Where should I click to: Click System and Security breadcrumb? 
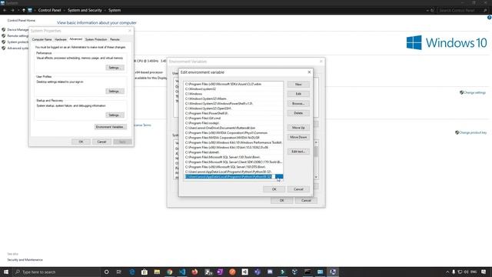coord(85,10)
